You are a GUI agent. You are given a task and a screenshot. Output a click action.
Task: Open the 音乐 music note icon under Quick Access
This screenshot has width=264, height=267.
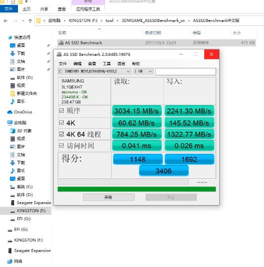point(13,101)
